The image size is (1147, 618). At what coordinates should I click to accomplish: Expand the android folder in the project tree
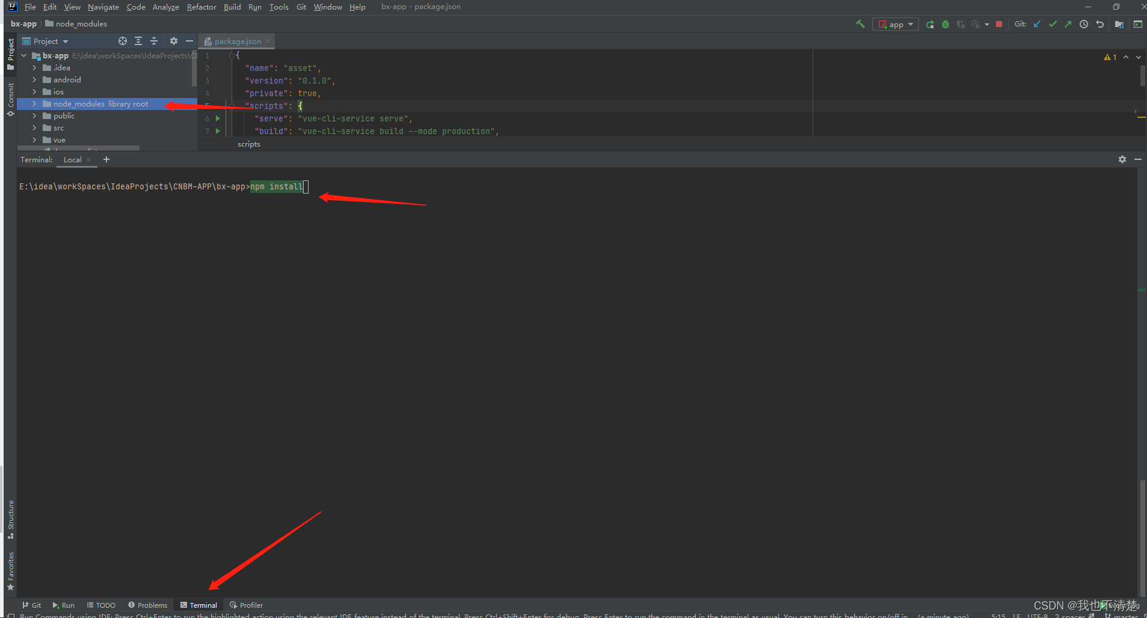pyautogui.click(x=34, y=79)
